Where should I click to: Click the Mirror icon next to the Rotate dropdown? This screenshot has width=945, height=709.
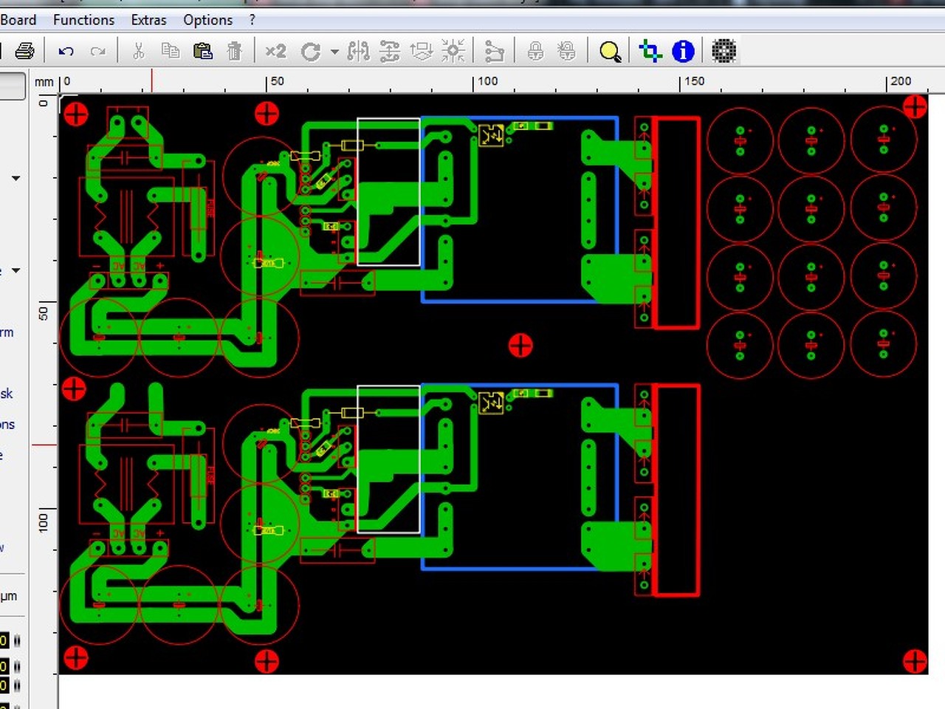(x=358, y=51)
